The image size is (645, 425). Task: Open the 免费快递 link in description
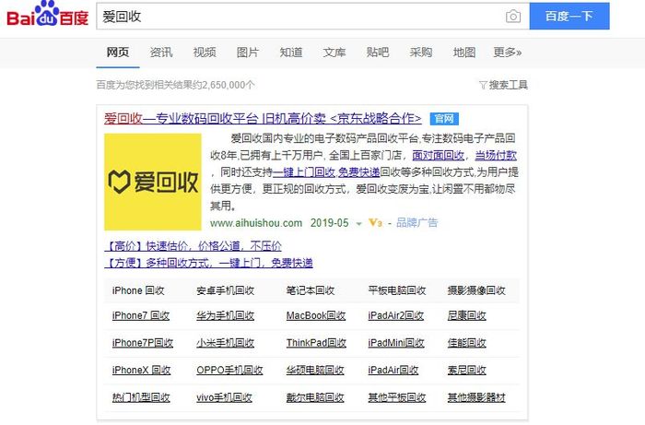pos(358,172)
